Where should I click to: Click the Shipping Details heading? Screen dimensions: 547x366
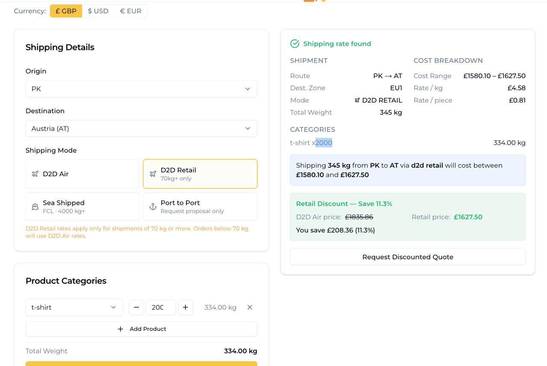click(x=60, y=47)
